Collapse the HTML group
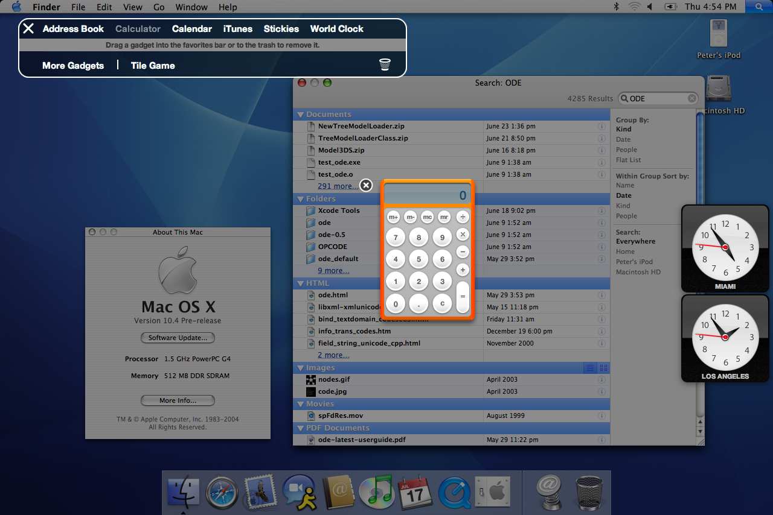773x515 pixels. tap(300, 283)
